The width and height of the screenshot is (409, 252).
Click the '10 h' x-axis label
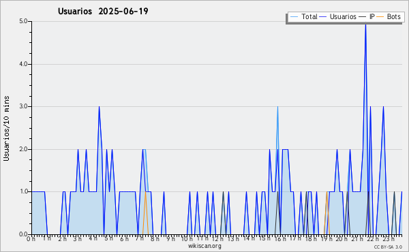[187, 239]
